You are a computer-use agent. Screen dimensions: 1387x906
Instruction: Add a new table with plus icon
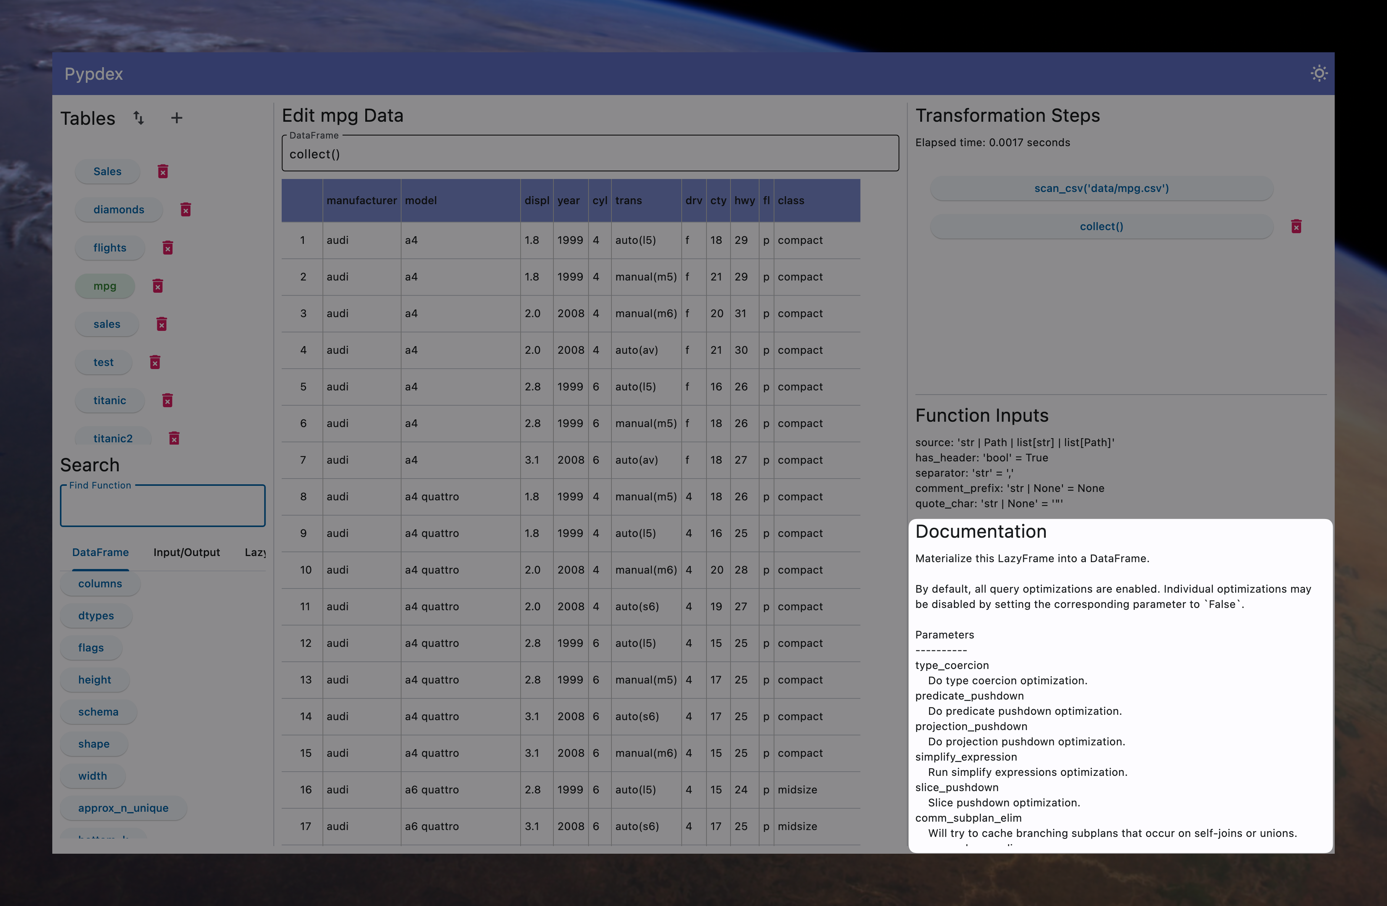click(x=177, y=118)
